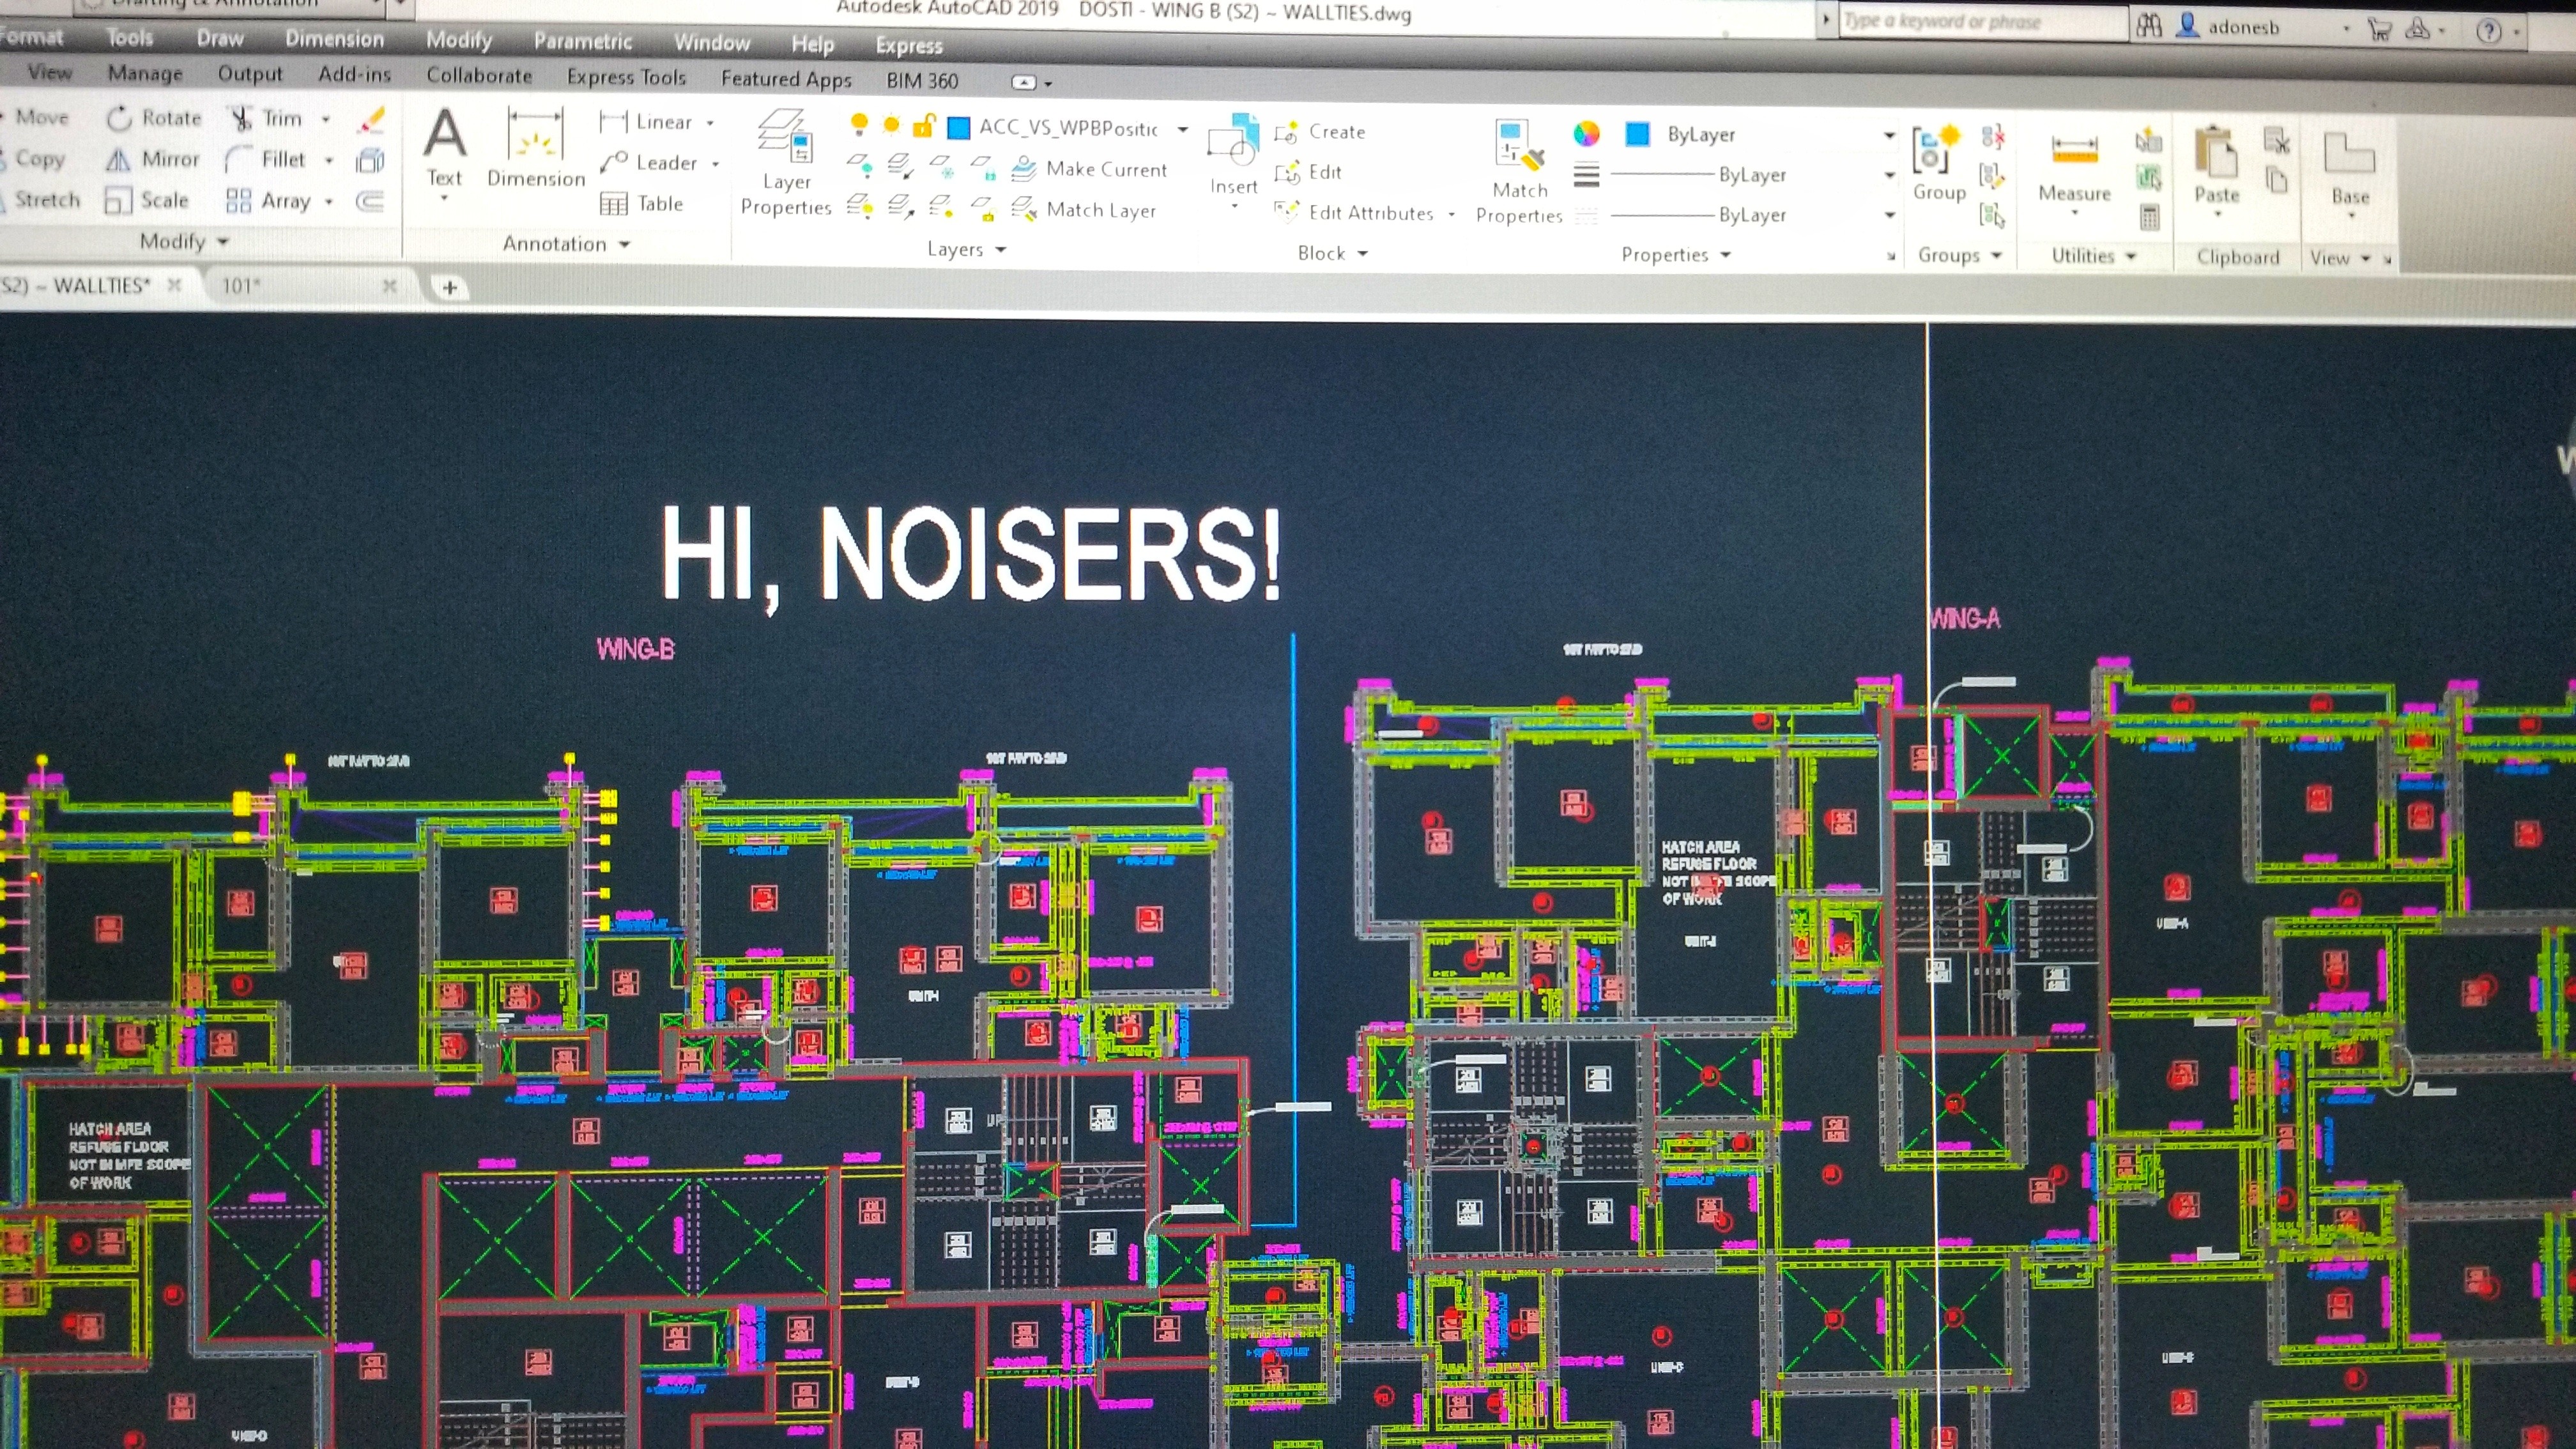Screen dimensions: 2576x1449
Task: Activate the Measure utility
Action: coord(2075,167)
